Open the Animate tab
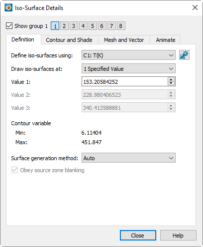The image size is (203, 247). [x=165, y=40]
